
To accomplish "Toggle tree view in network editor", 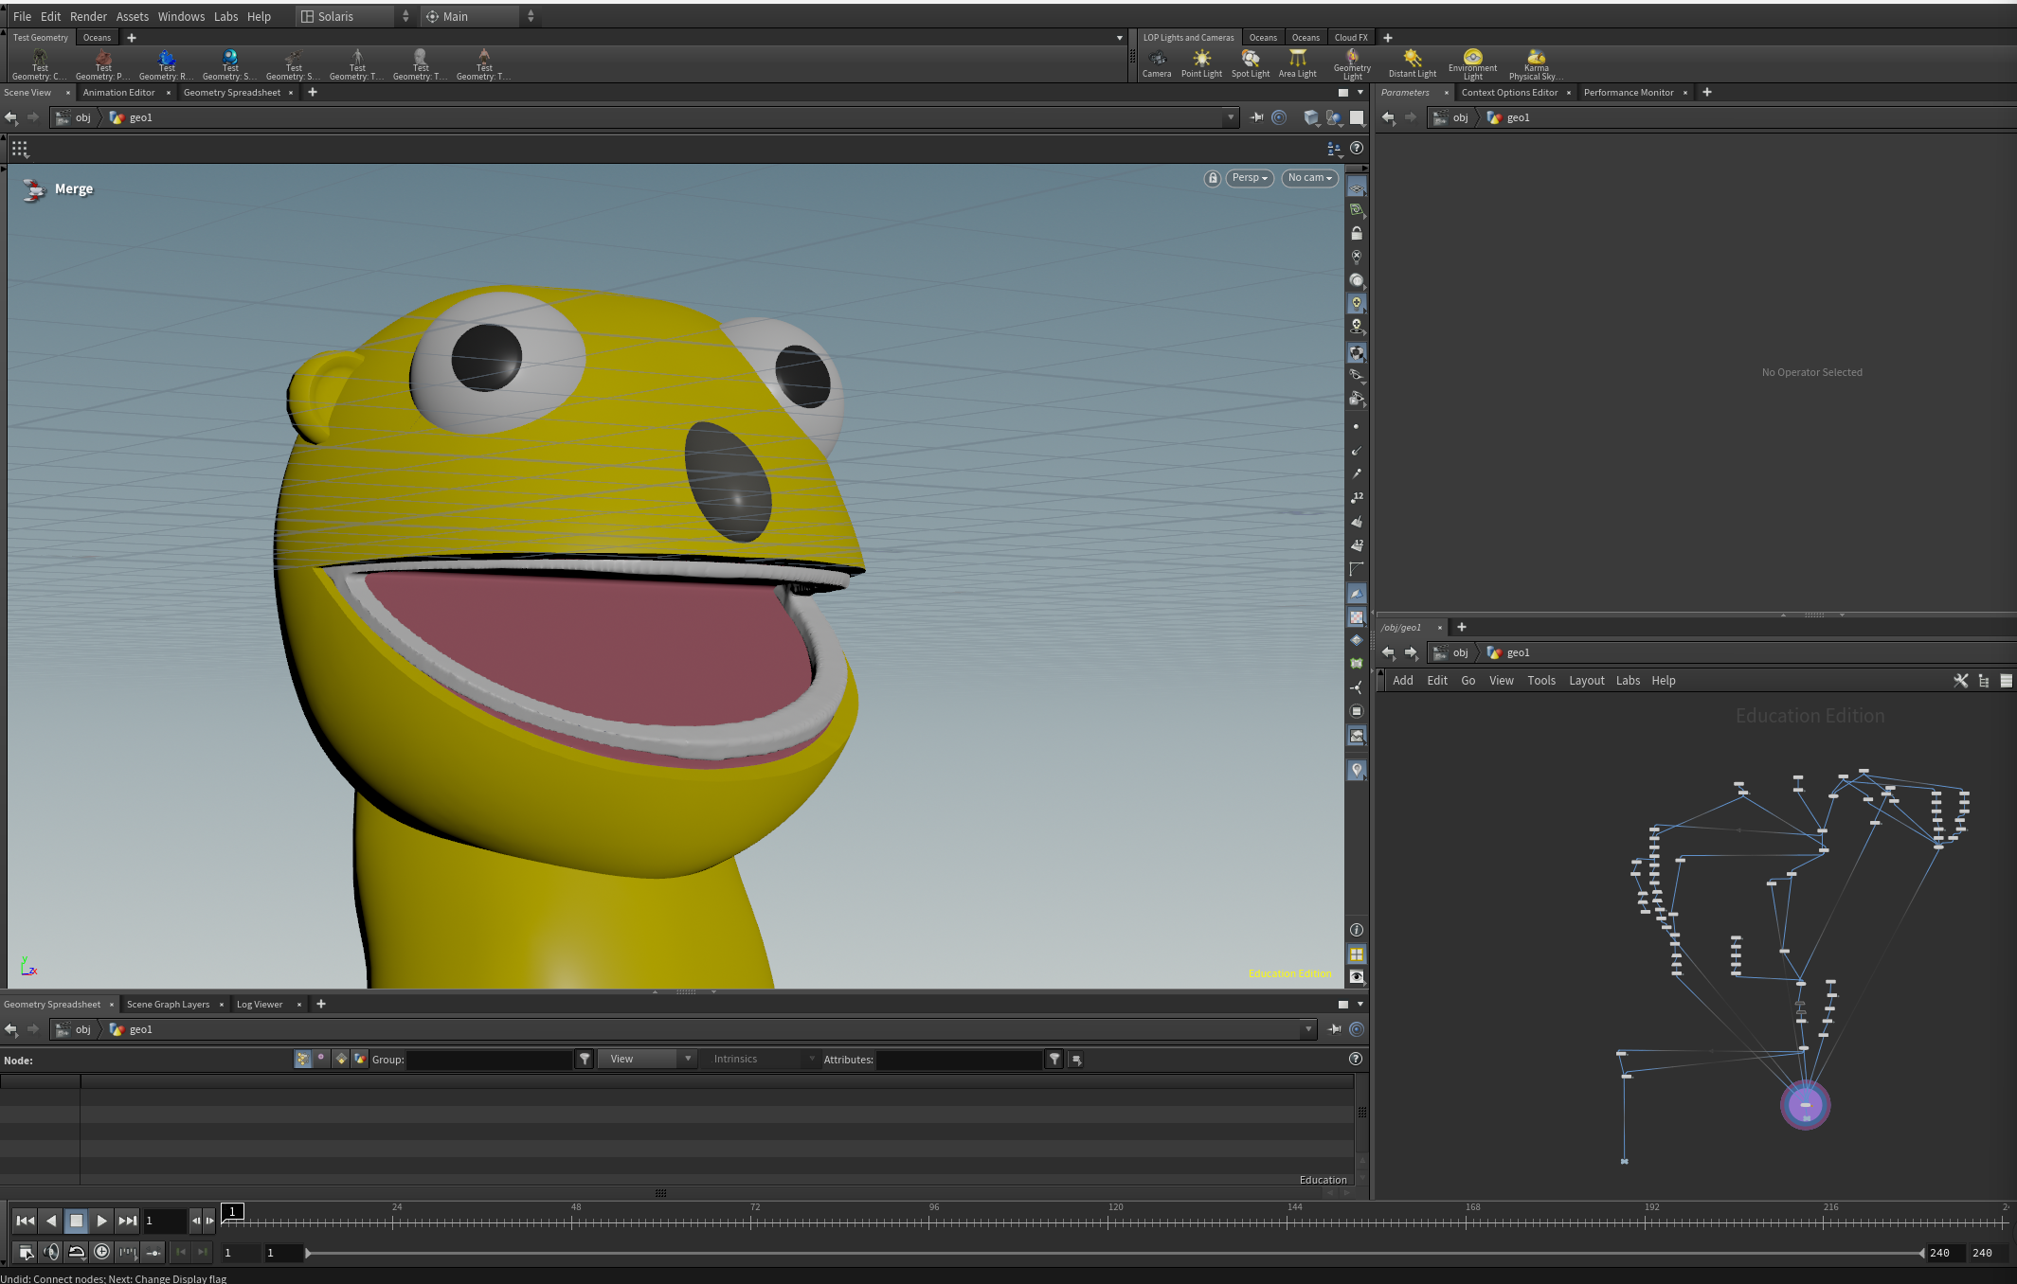I will [1984, 681].
